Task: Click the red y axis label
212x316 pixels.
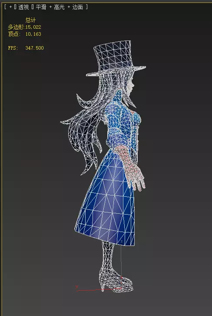Action: (76, 286)
